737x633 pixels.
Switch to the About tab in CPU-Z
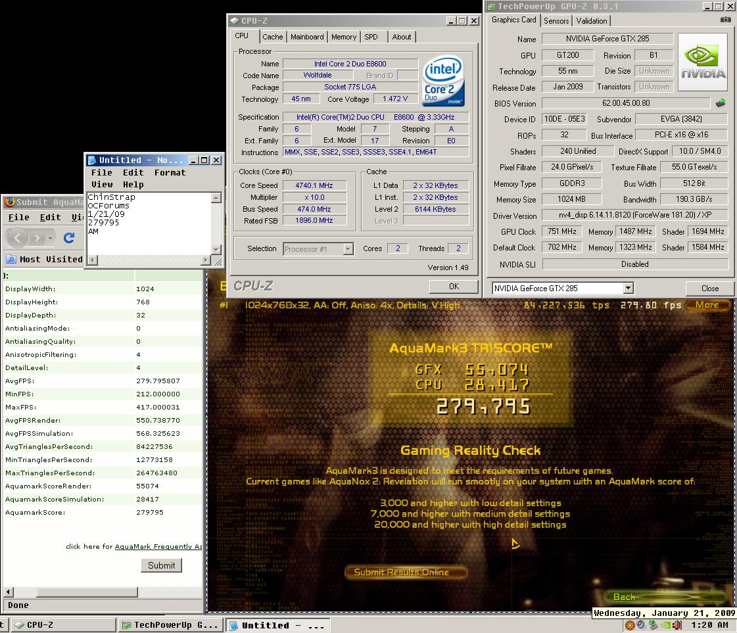pos(402,37)
